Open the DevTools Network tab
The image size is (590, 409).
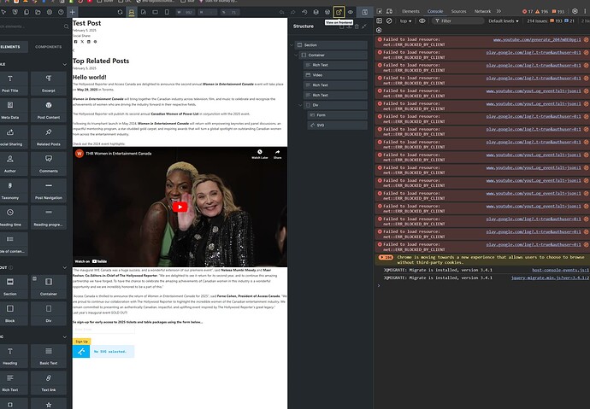tap(482, 11)
